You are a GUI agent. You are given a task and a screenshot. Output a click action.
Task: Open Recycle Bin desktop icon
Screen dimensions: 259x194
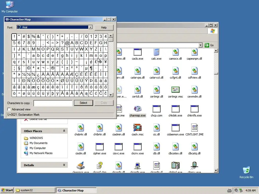coord(246,171)
